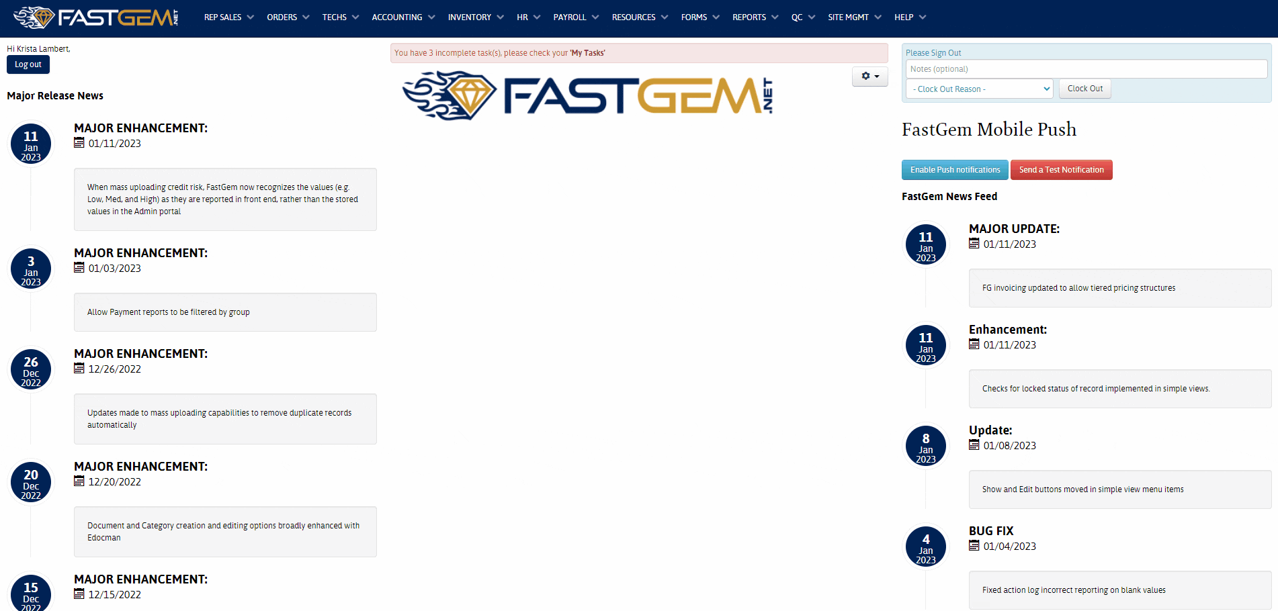Send a Test Notification

pos(1062,170)
